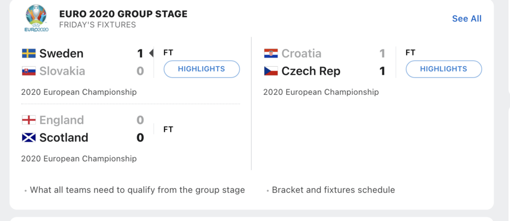Select the Scotland team name
This screenshot has width=510, height=221.
coord(64,137)
